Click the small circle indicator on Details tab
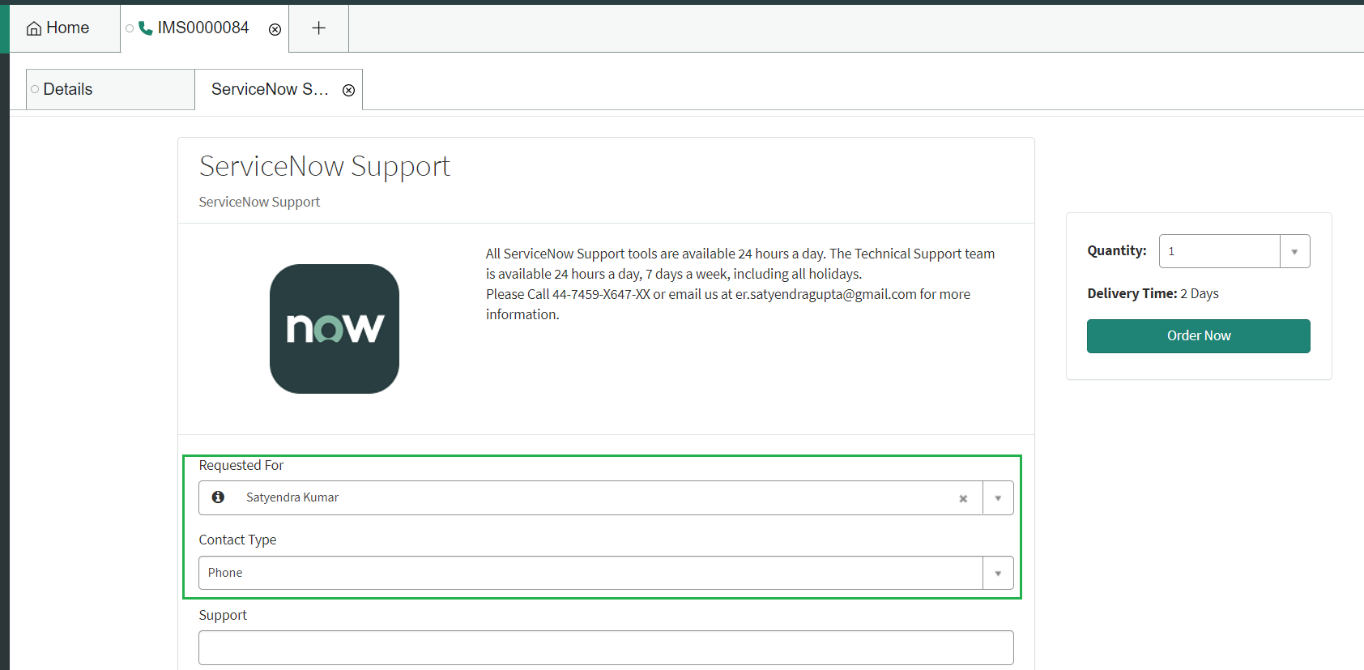 35,89
